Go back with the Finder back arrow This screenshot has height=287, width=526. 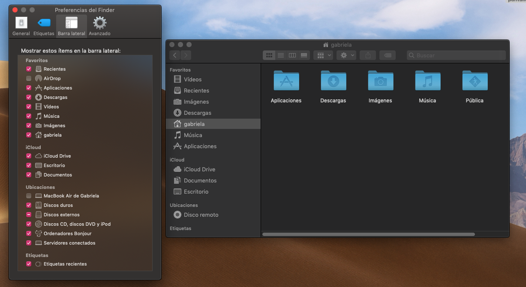point(175,55)
